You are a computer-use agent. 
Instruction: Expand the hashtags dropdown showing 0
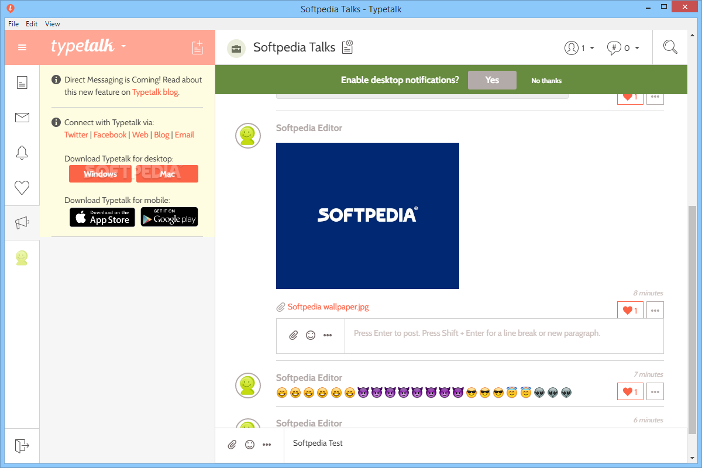[x=623, y=48]
